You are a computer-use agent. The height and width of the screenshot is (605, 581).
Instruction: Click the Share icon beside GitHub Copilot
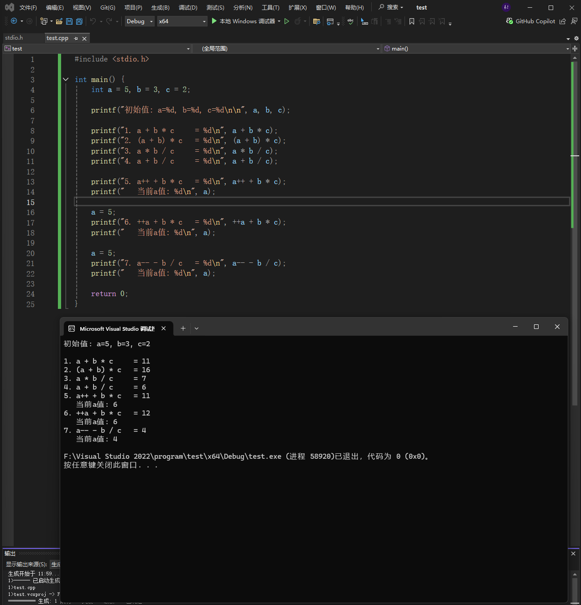click(563, 21)
